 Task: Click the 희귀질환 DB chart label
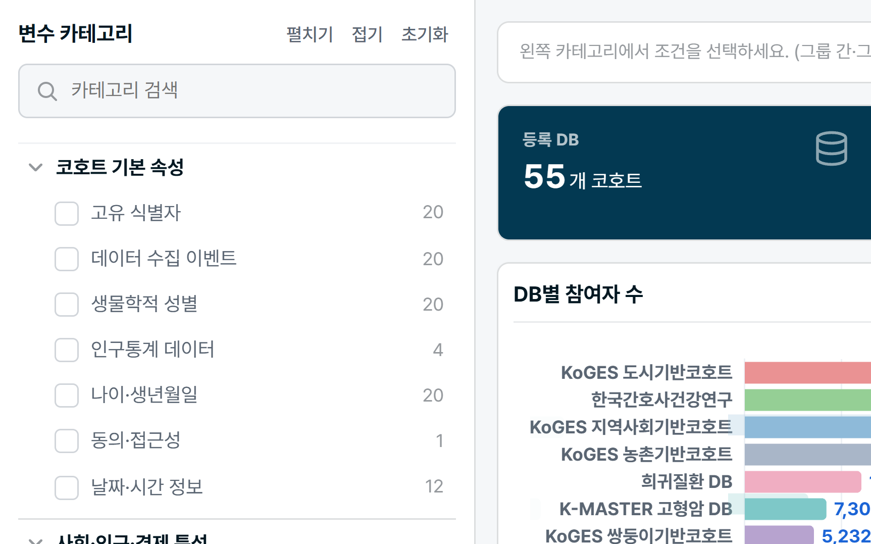687,482
